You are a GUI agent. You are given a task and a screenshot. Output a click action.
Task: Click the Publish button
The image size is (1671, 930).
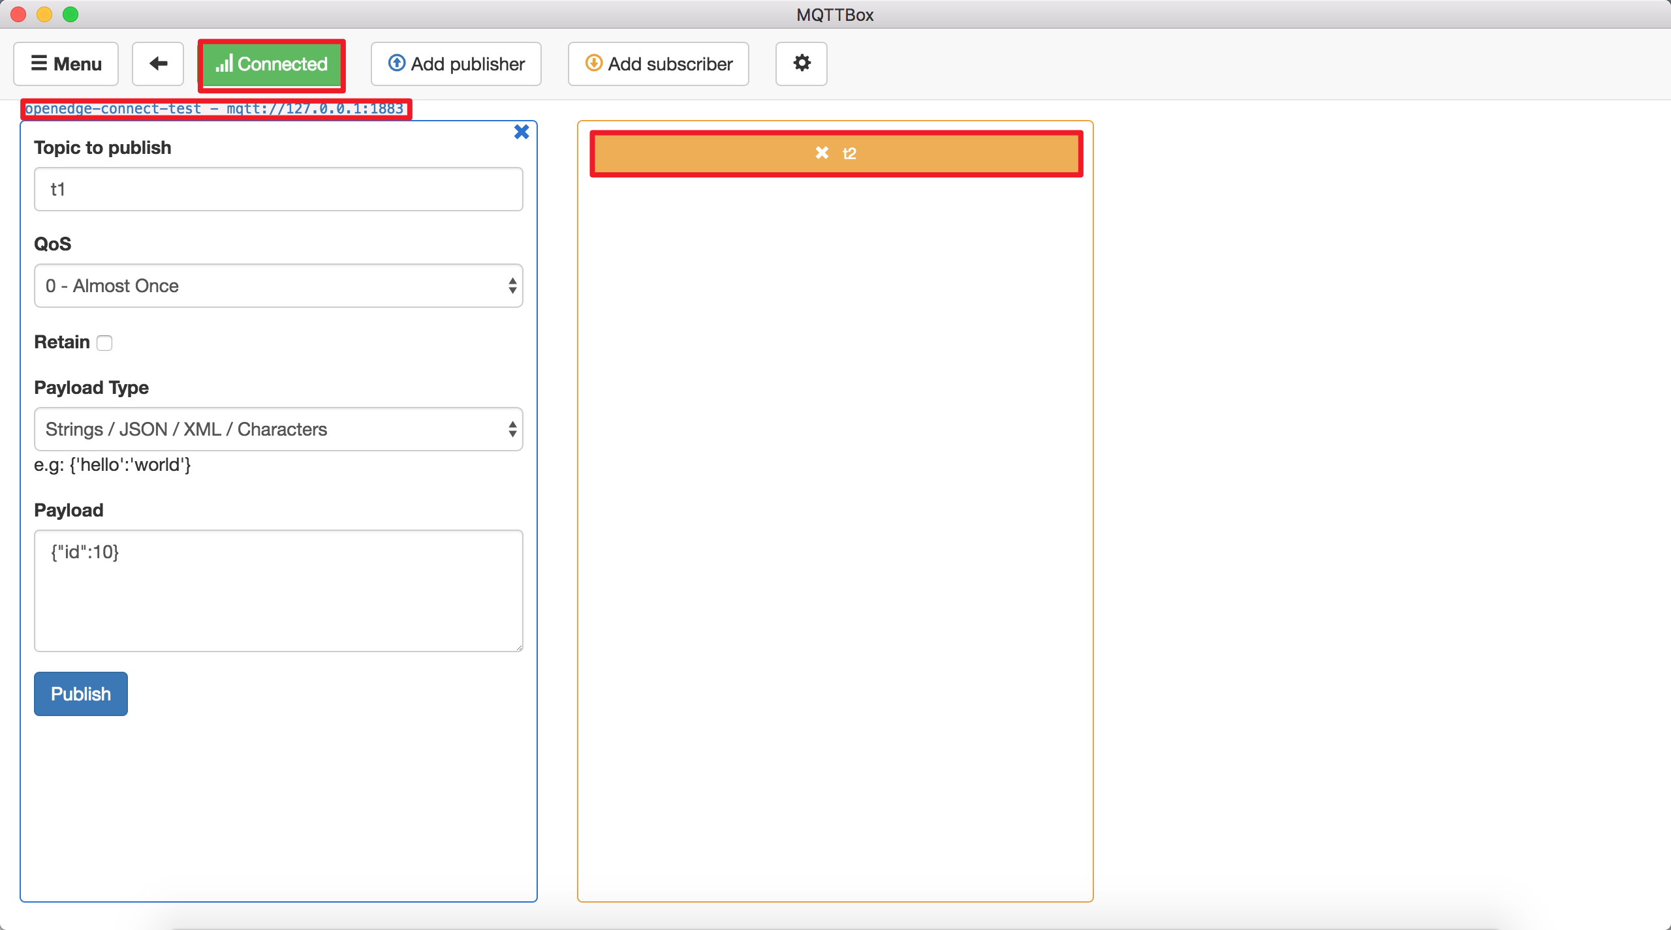(x=80, y=693)
